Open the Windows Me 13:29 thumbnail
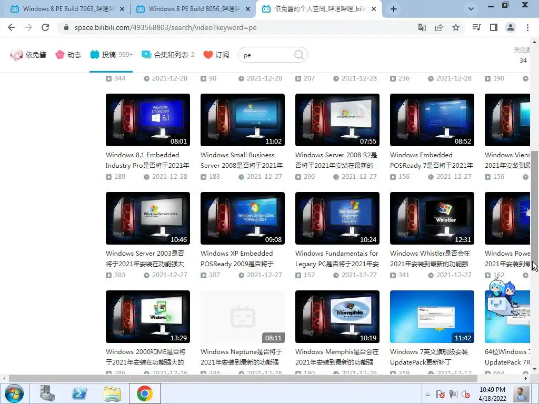539x404 pixels. coord(148,316)
